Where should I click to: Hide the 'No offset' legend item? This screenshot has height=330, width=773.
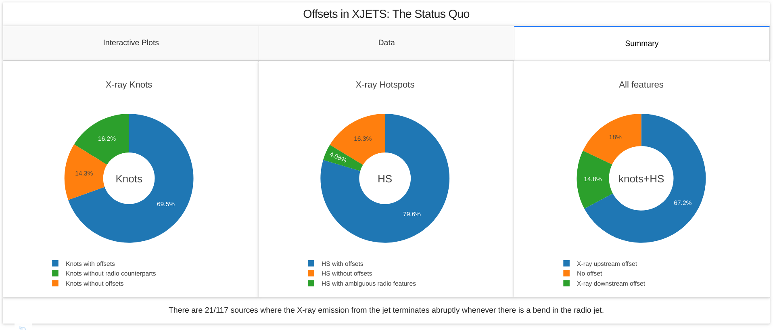coord(589,274)
